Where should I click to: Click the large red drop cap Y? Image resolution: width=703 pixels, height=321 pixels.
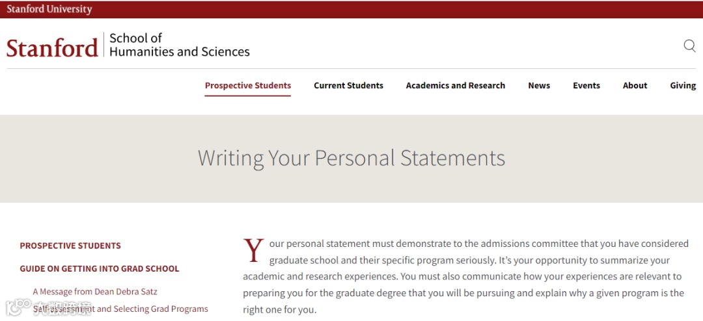coord(254,251)
